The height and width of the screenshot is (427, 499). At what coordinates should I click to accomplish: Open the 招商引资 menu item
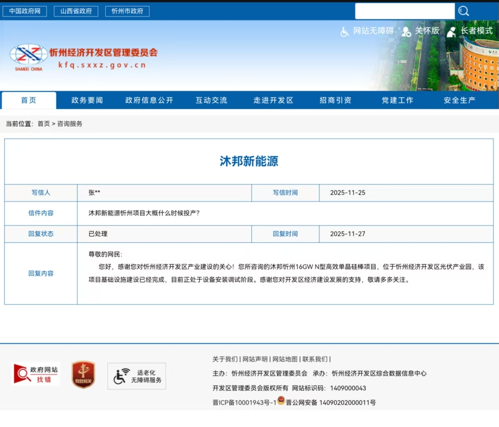coord(335,100)
